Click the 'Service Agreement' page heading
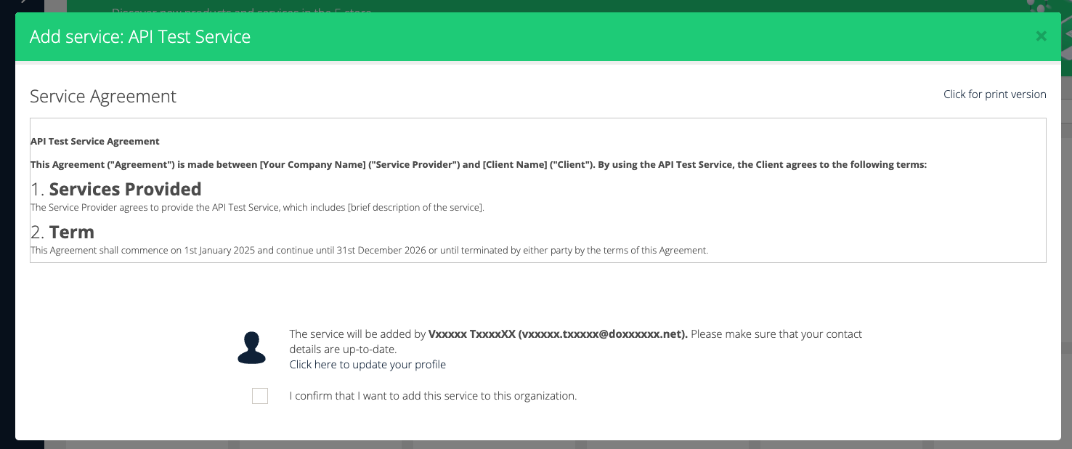This screenshot has height=449, width=1072. 102,96
